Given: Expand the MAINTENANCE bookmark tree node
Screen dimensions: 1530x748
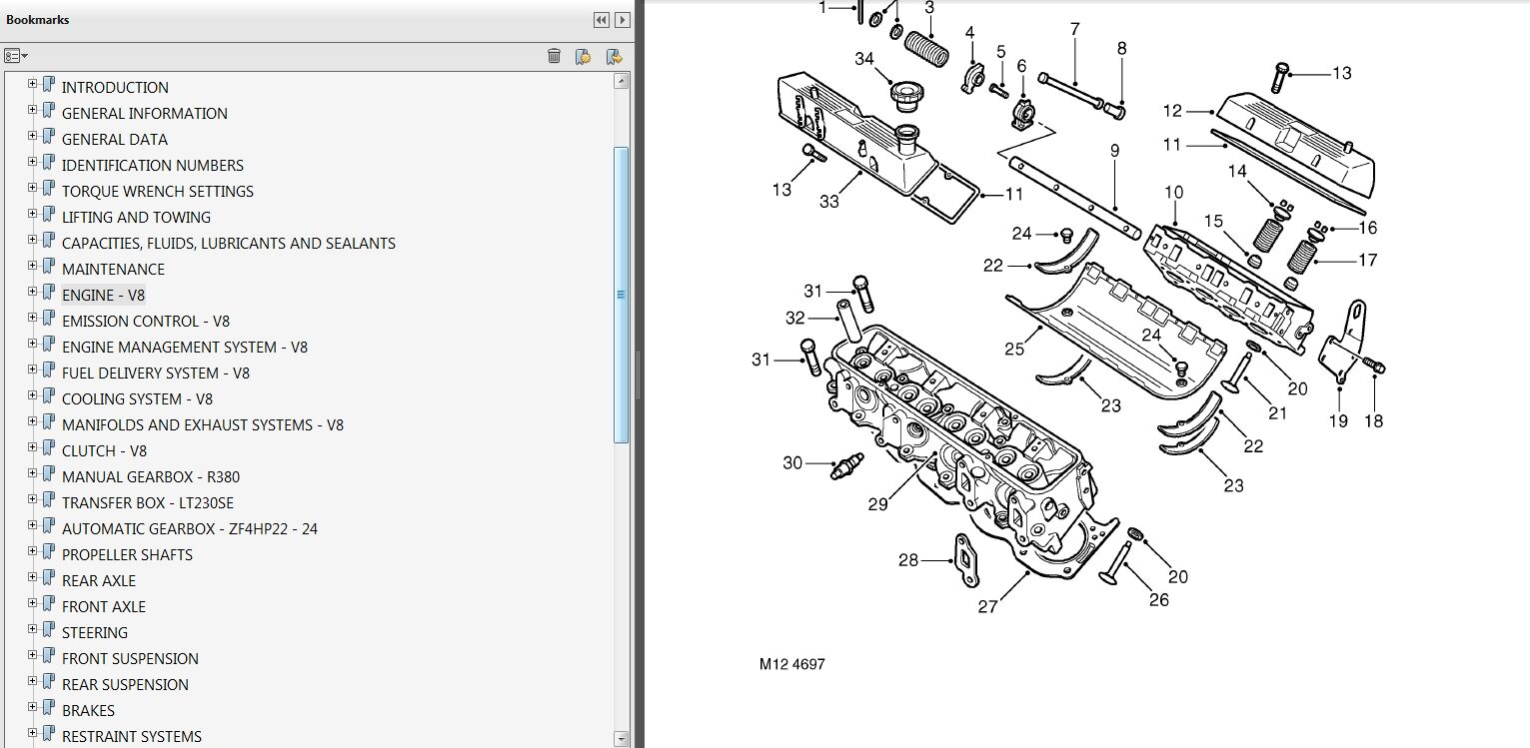Looking at the screenshot, I should pos(33,266).
